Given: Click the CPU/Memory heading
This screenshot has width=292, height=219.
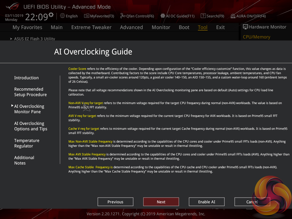Looking at the screenshot, I should [x=256, y=37].
